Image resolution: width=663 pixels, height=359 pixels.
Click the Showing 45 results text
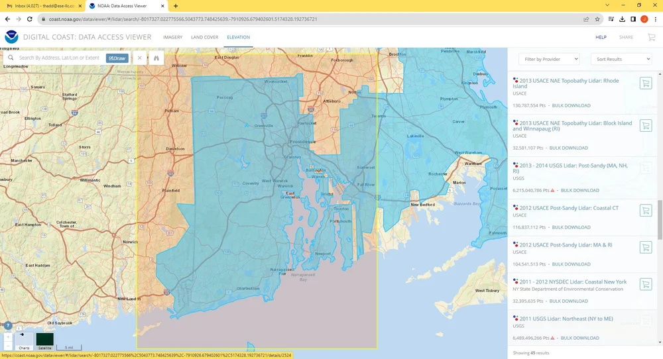pos(530,352)
